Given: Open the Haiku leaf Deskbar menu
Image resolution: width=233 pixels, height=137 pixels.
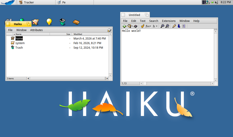Looking at the screenshot, I should click(8, 2).
